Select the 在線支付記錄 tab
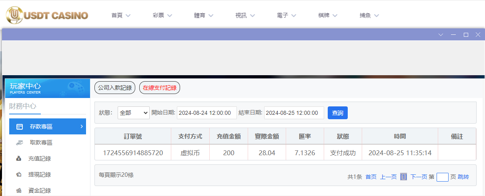Image resolution: width=485 pixels, height=196 pixels. 160,88
